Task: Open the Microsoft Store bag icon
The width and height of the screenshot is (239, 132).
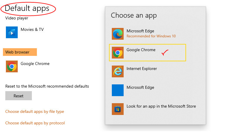Action: pos(118,109)
